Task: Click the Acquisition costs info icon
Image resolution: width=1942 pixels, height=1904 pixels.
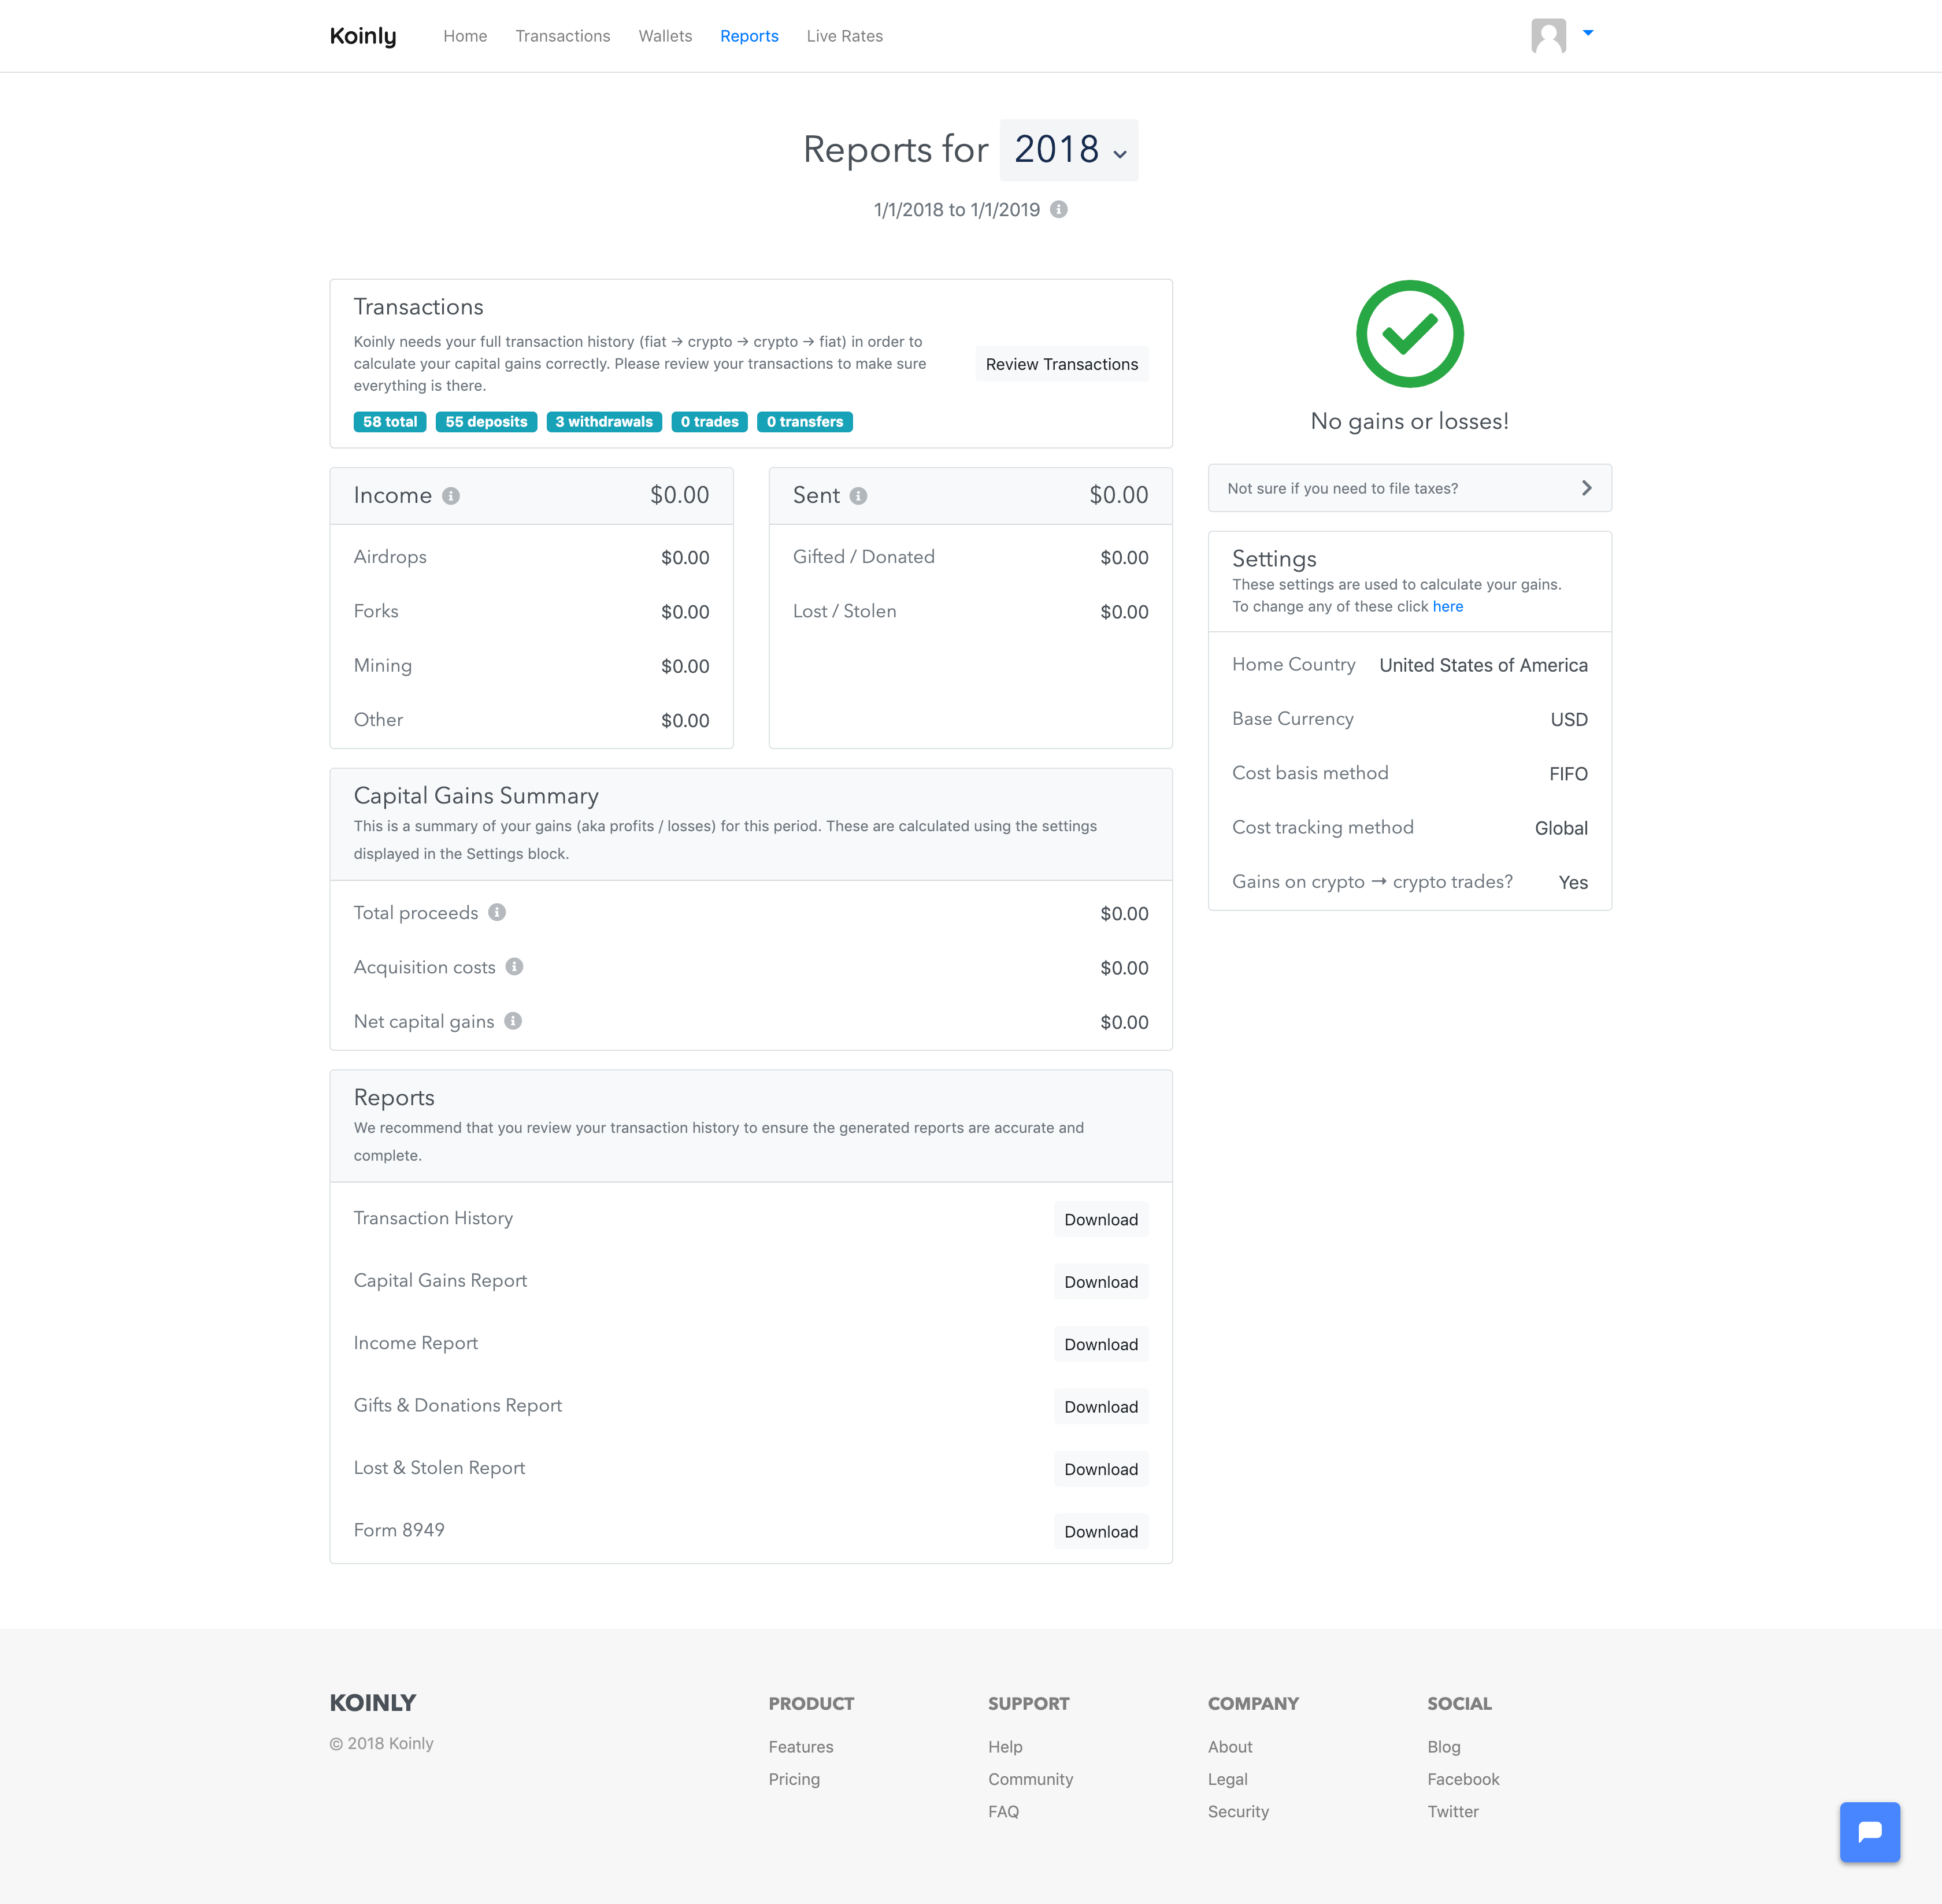Action: 514,966
